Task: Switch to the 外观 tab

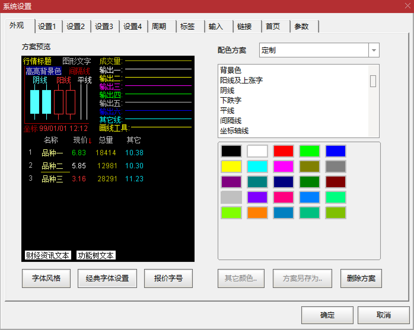Action: pyautogui.click(x=20, y=26)
